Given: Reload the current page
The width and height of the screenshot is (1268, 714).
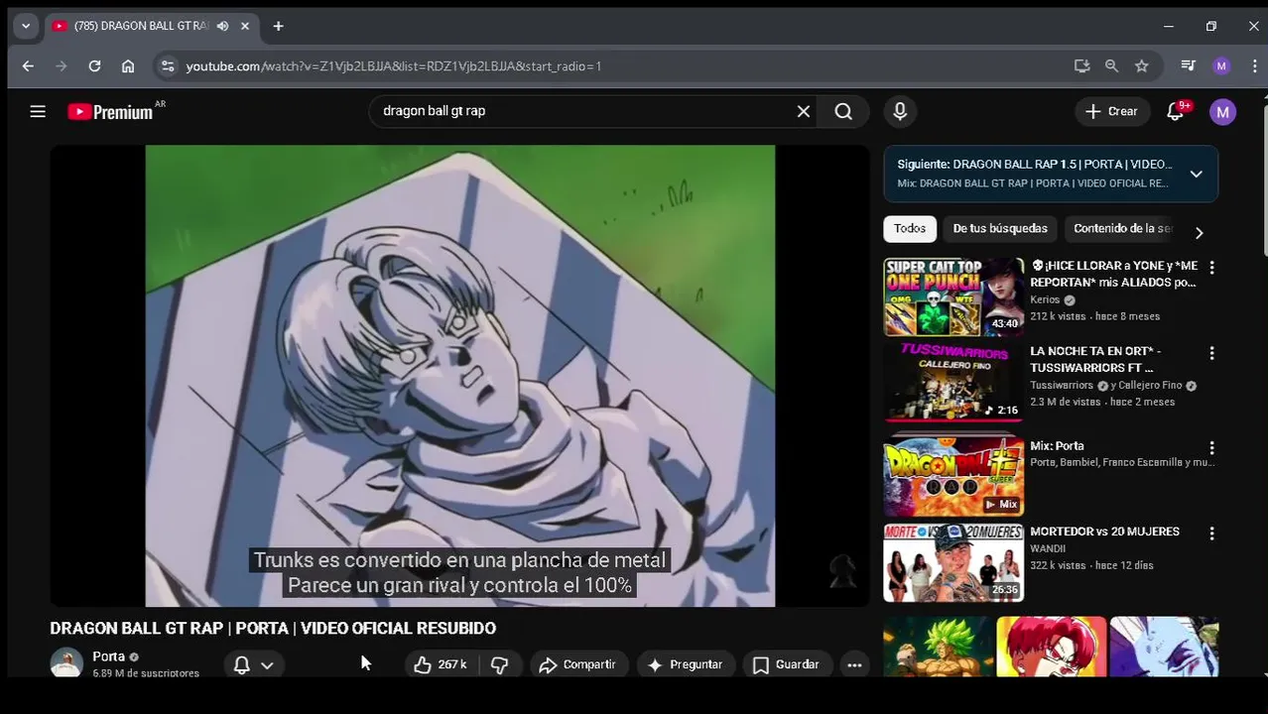Looking at the screenshot, I should (94, 66).
